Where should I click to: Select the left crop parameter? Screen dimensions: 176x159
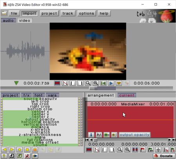[40, 101]
